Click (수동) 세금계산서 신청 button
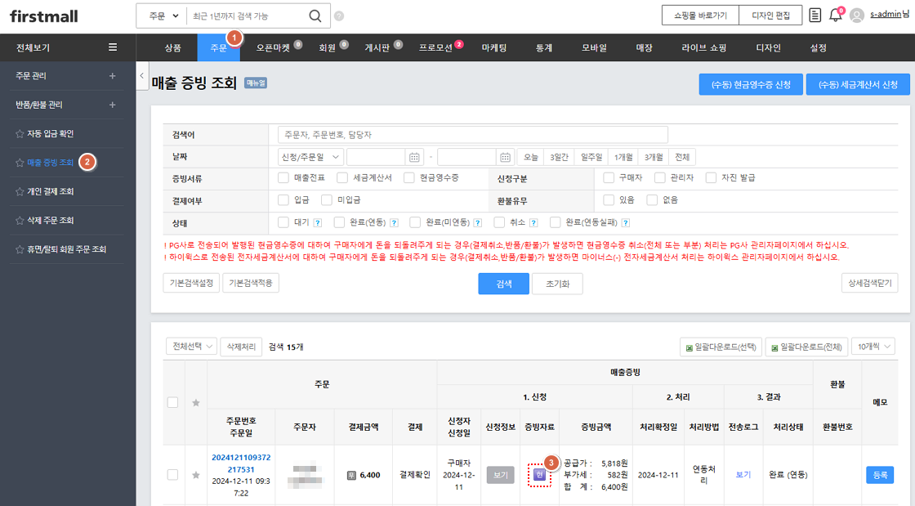 pyautogui.click(x=858, y=85)
